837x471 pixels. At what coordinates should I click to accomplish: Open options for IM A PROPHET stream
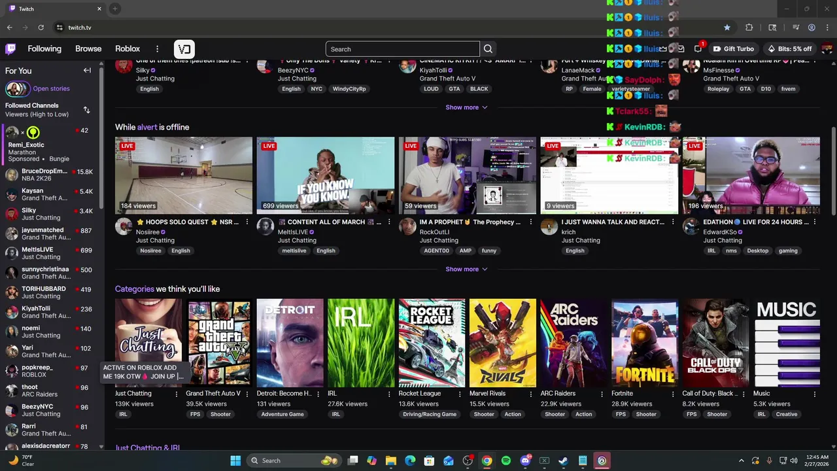coord(530,222)
